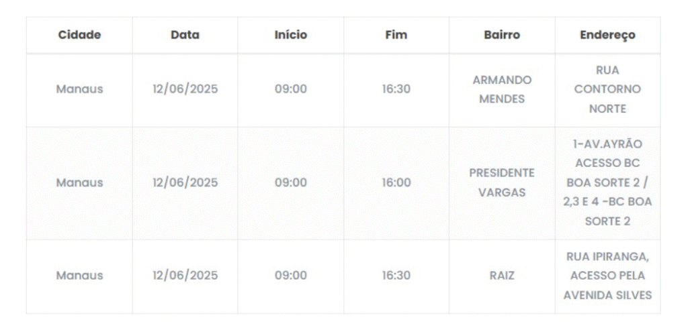Viewport: 688px width, 330px height.
Task: Click the date in the Raiz row
Action: (185, 276)
